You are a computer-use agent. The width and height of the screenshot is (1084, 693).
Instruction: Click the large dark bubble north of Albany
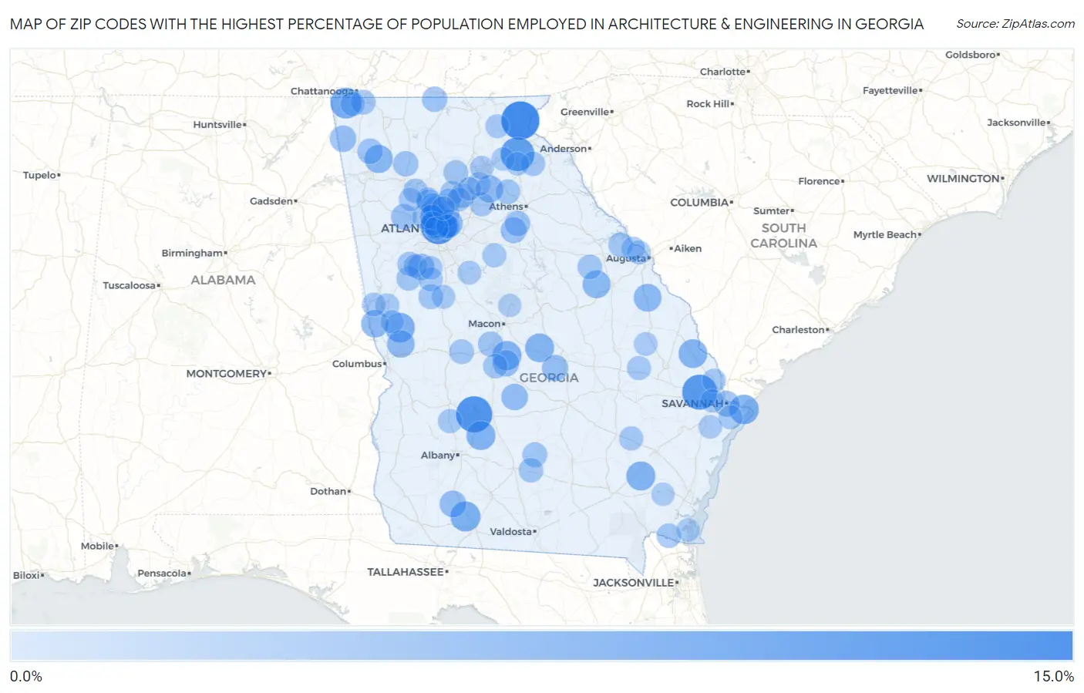coord(474,414)
